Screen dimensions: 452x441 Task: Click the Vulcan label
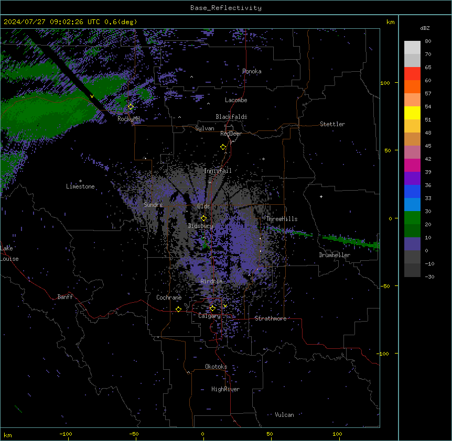(x=285, y=415)
